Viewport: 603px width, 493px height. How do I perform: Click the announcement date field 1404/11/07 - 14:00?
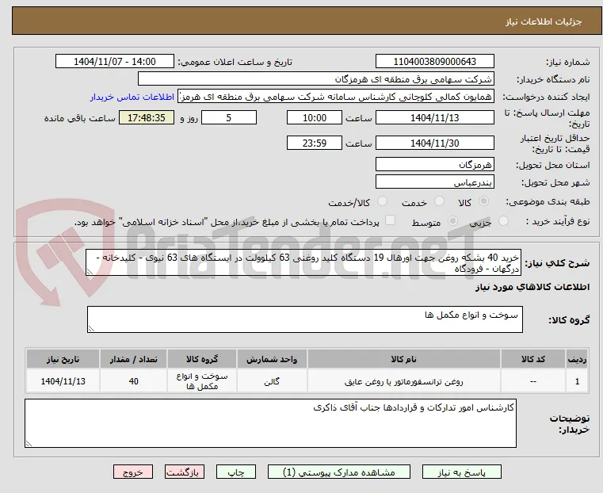pyautogui.click(x=115, y=62)
